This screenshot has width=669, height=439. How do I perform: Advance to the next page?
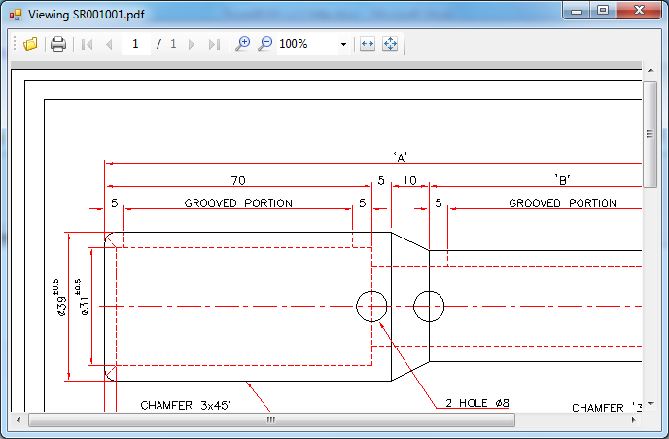(192, 45)
